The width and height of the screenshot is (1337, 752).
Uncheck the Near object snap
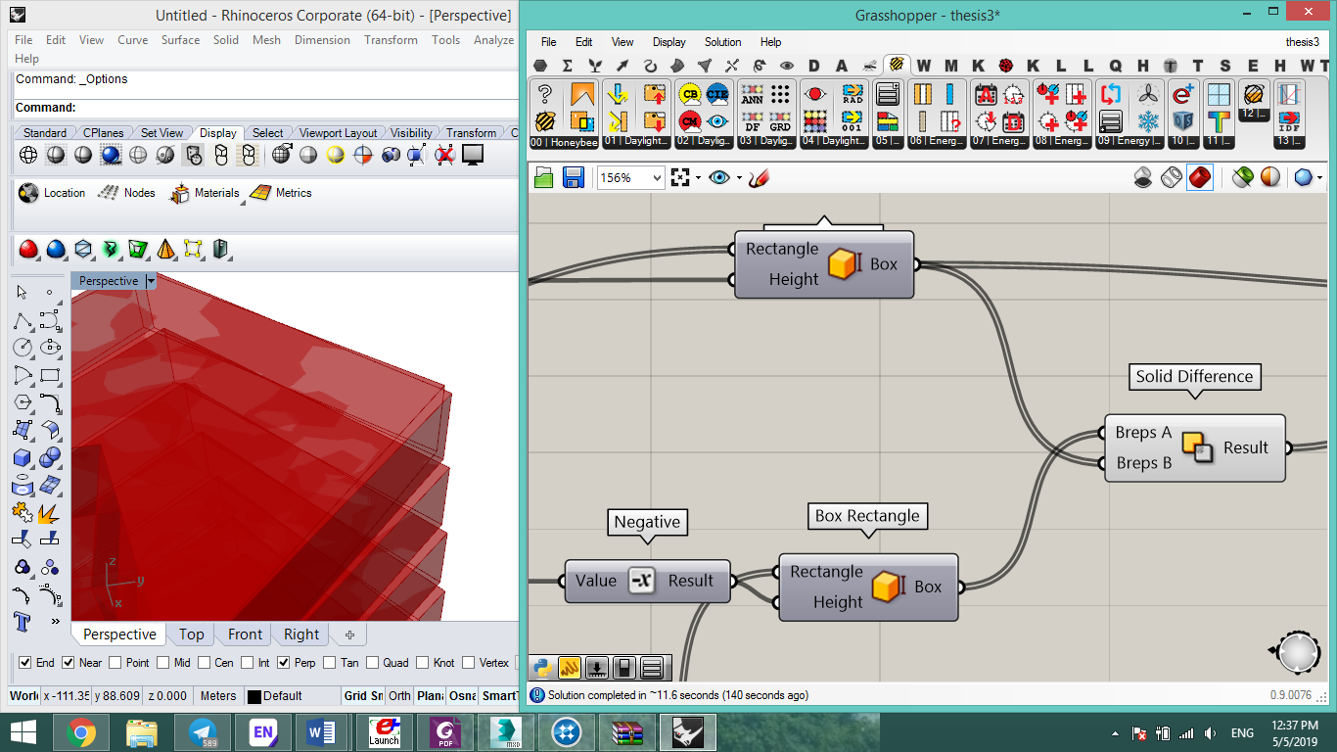[69, 663]
